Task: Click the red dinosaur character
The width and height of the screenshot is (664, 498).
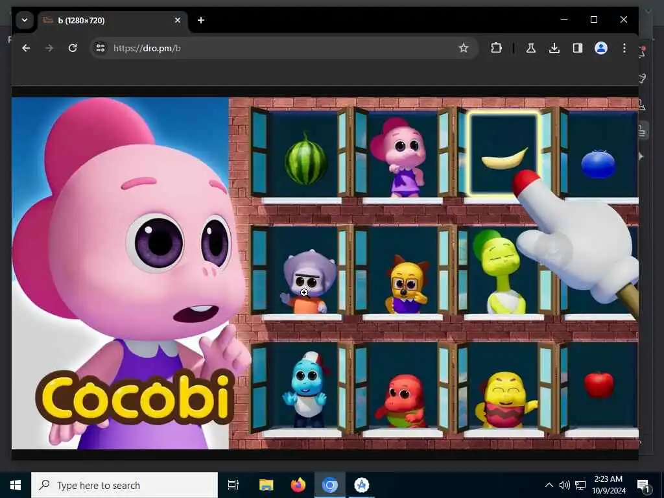Action: tap(402, 401)
